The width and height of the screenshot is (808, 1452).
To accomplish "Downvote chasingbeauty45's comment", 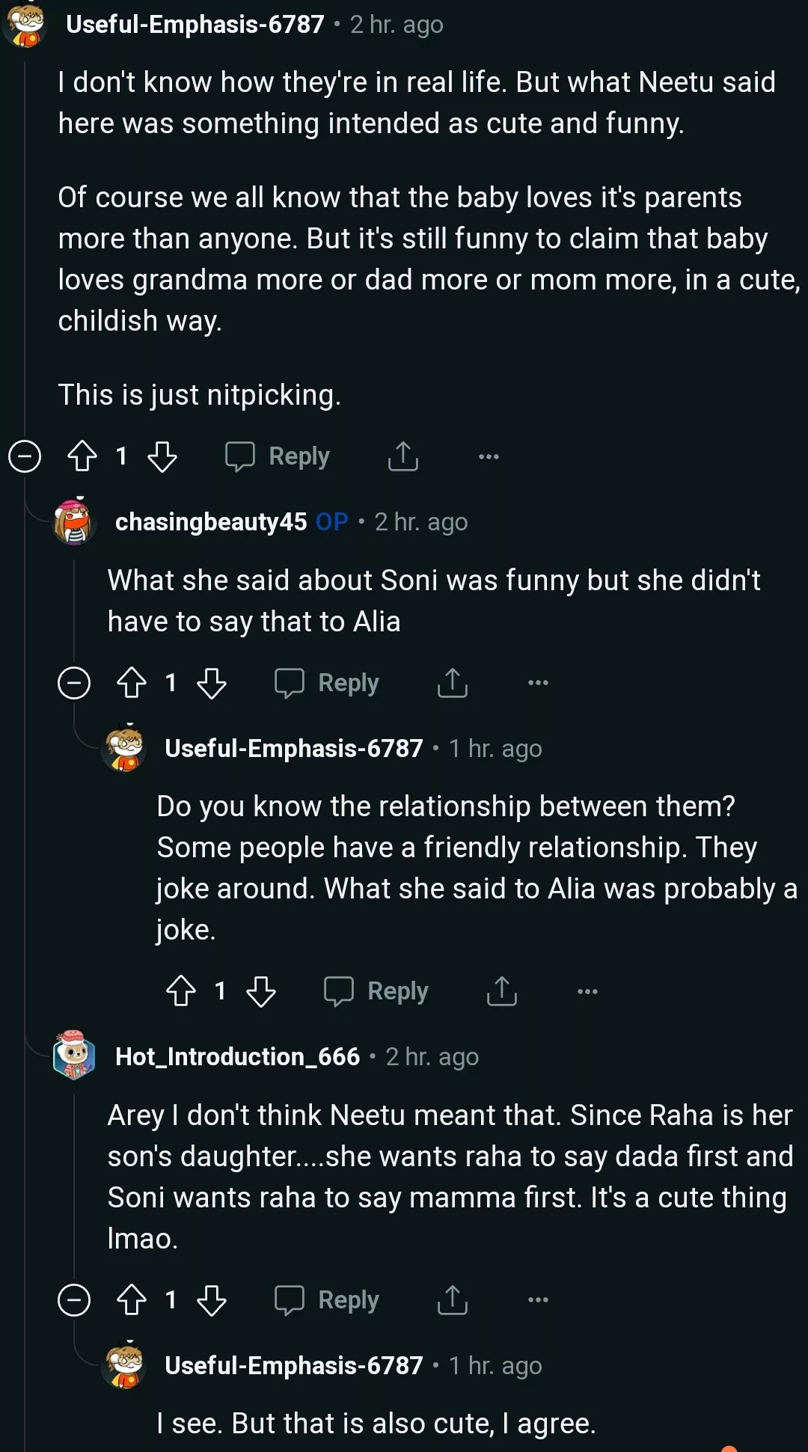I will coord(212,683).
